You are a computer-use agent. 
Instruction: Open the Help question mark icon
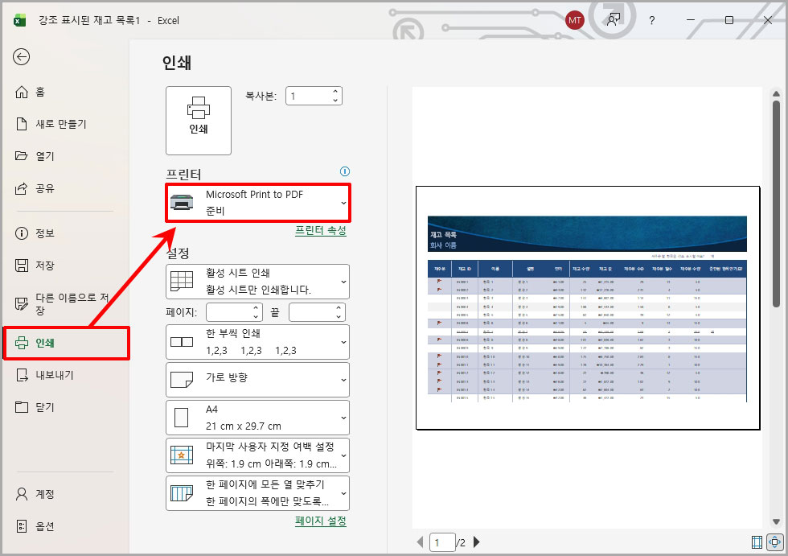[651, 20]
